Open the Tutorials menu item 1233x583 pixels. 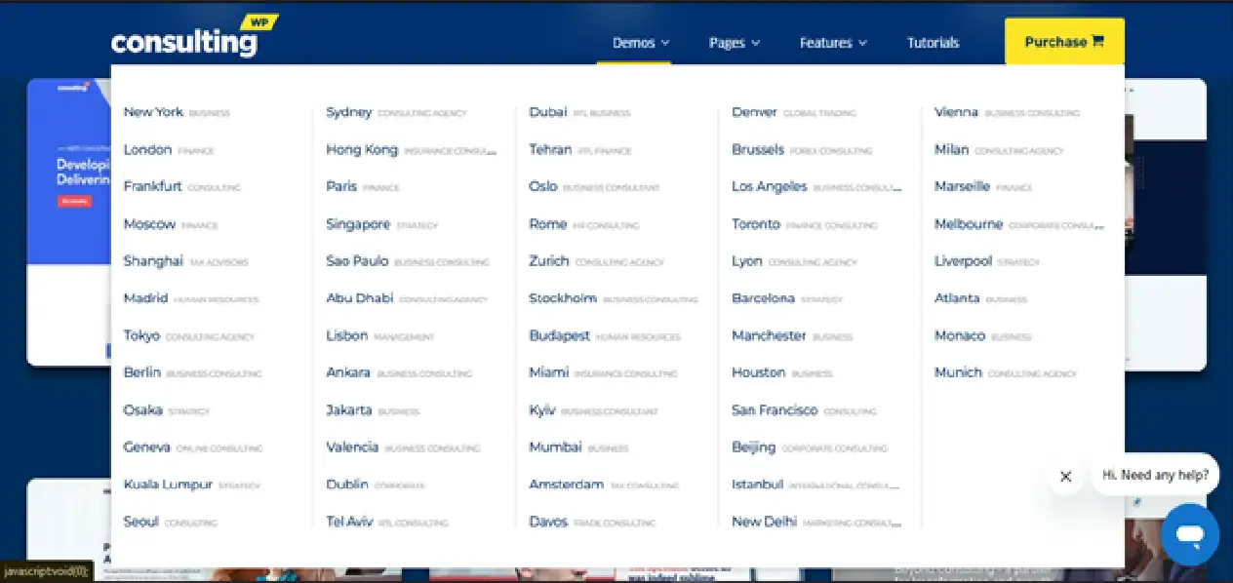[x=933, y=43]
